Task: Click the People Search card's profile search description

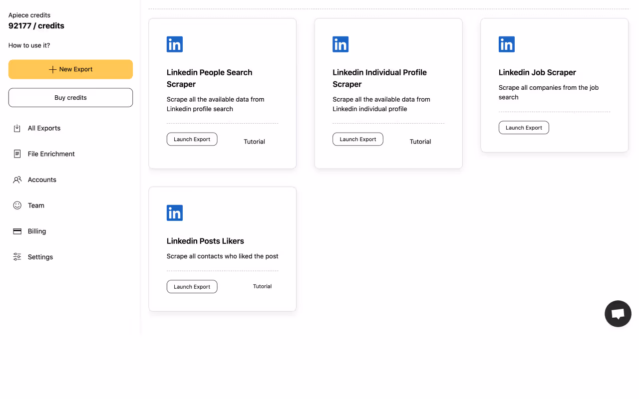Action: pyautogui.click(x=216, y=104)
